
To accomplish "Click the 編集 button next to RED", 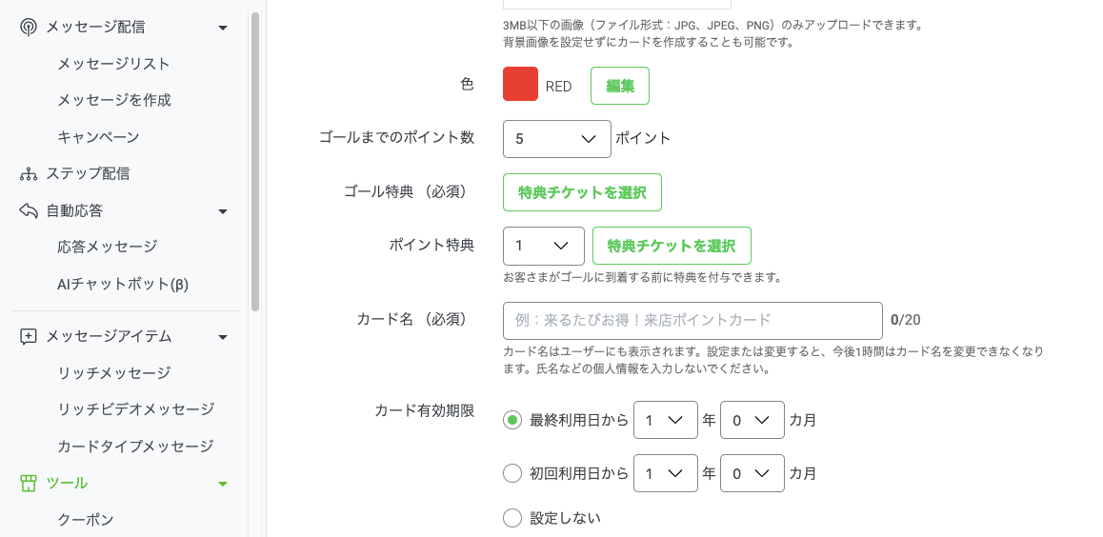I will point(620,86).
